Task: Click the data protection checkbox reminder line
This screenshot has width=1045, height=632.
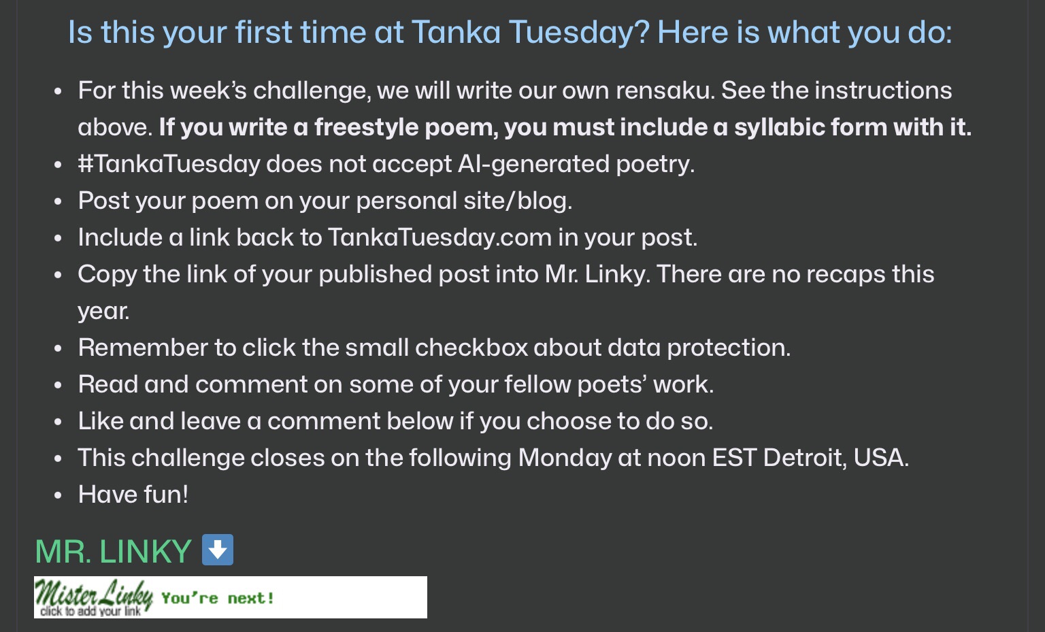Action: pyautogui.click(x=434, y=348)
